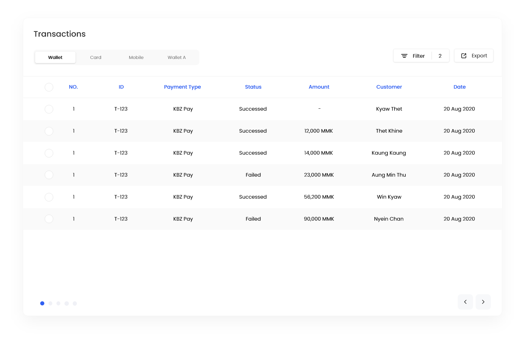Go to previous page arrow
525x344 pixels.
465,302
